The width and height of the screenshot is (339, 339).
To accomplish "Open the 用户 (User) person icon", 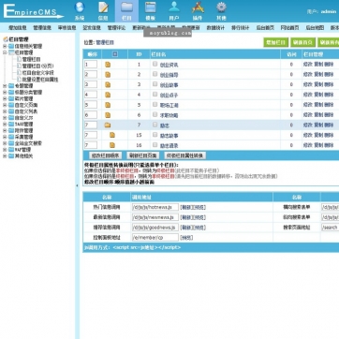I will 174,7.
